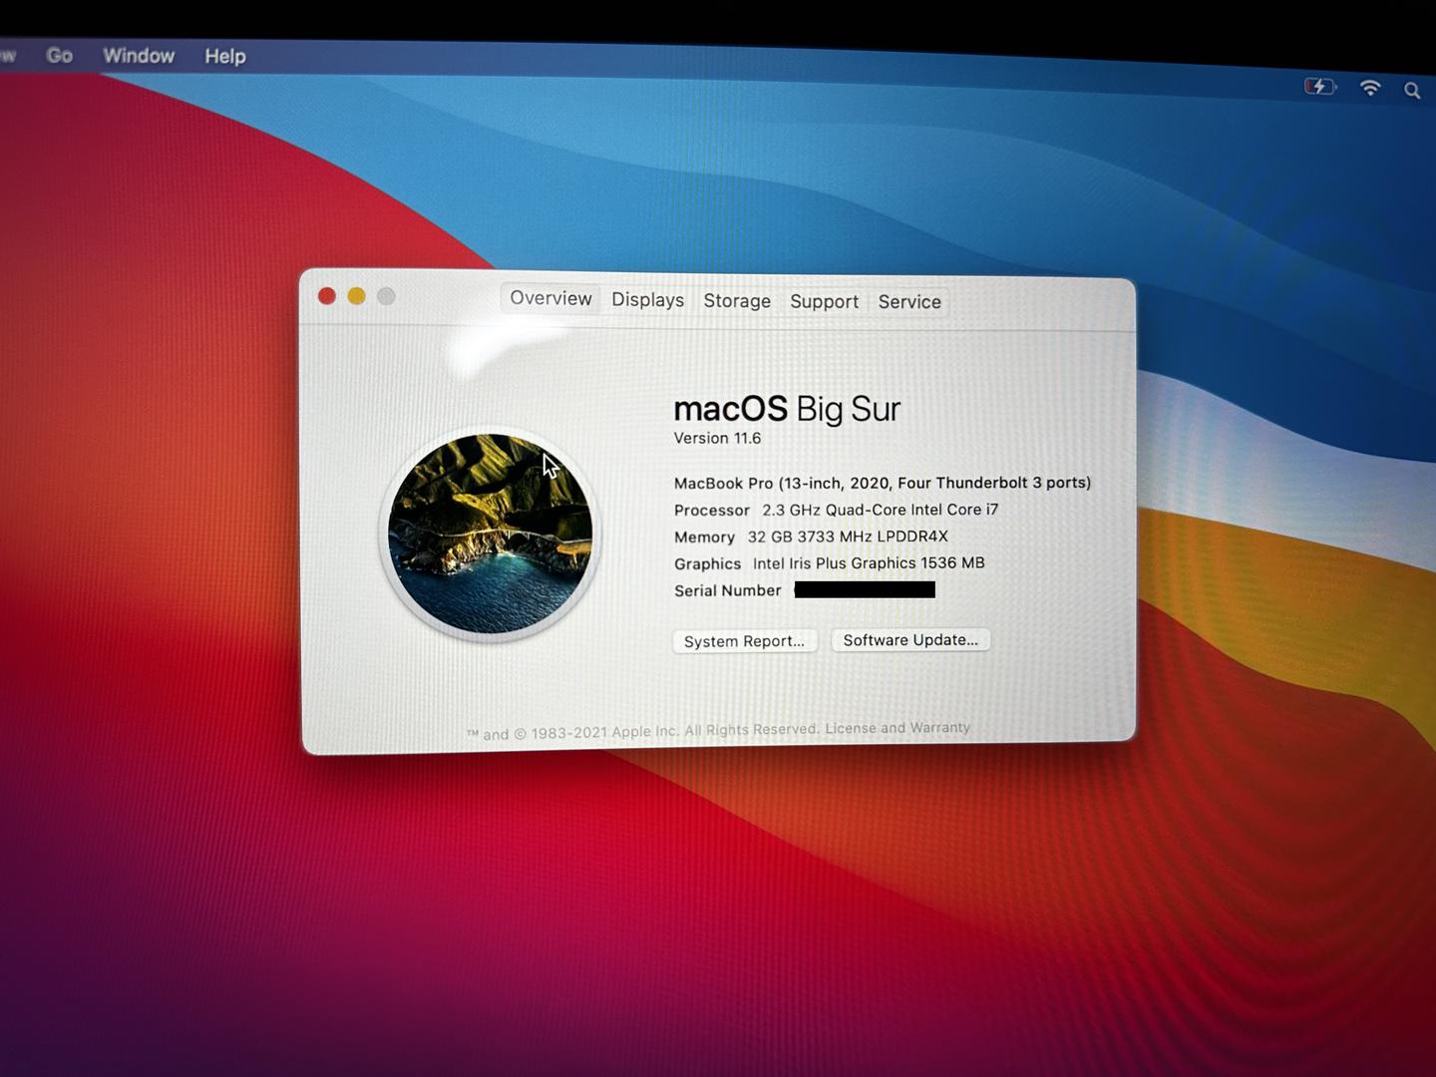Open the Go menu

coord(60,56)
